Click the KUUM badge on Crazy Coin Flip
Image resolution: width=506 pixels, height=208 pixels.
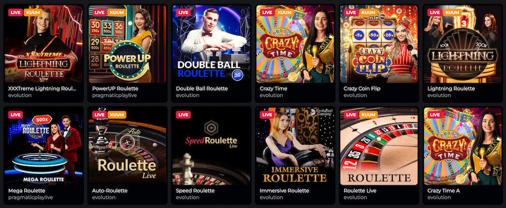[x=368, y=12]
